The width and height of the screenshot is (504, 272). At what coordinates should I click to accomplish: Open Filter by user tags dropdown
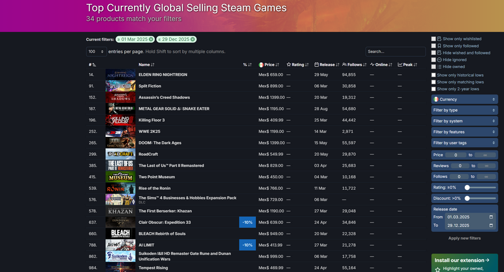464,143
